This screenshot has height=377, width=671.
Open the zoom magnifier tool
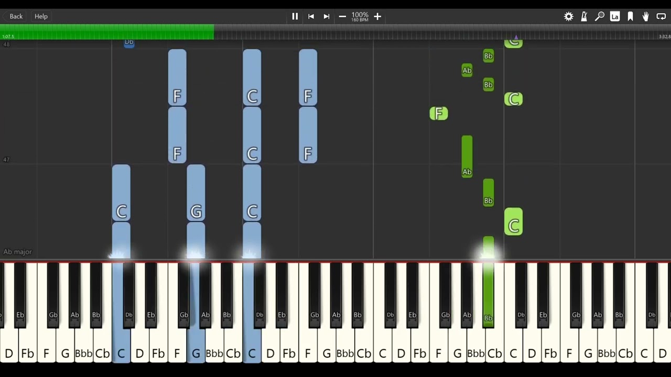(x=600, y=16)
